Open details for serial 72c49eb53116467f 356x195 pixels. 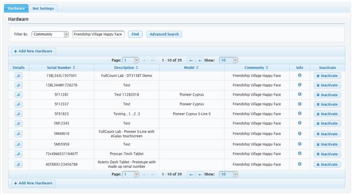19,154
